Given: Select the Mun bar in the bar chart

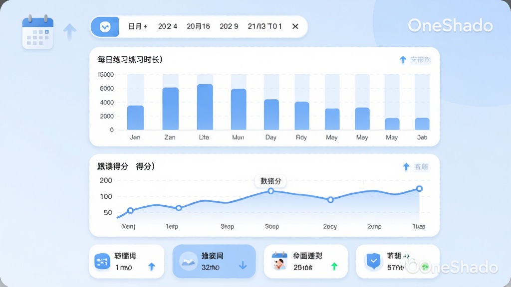Looking at the screenshot, I should point(239,109).
